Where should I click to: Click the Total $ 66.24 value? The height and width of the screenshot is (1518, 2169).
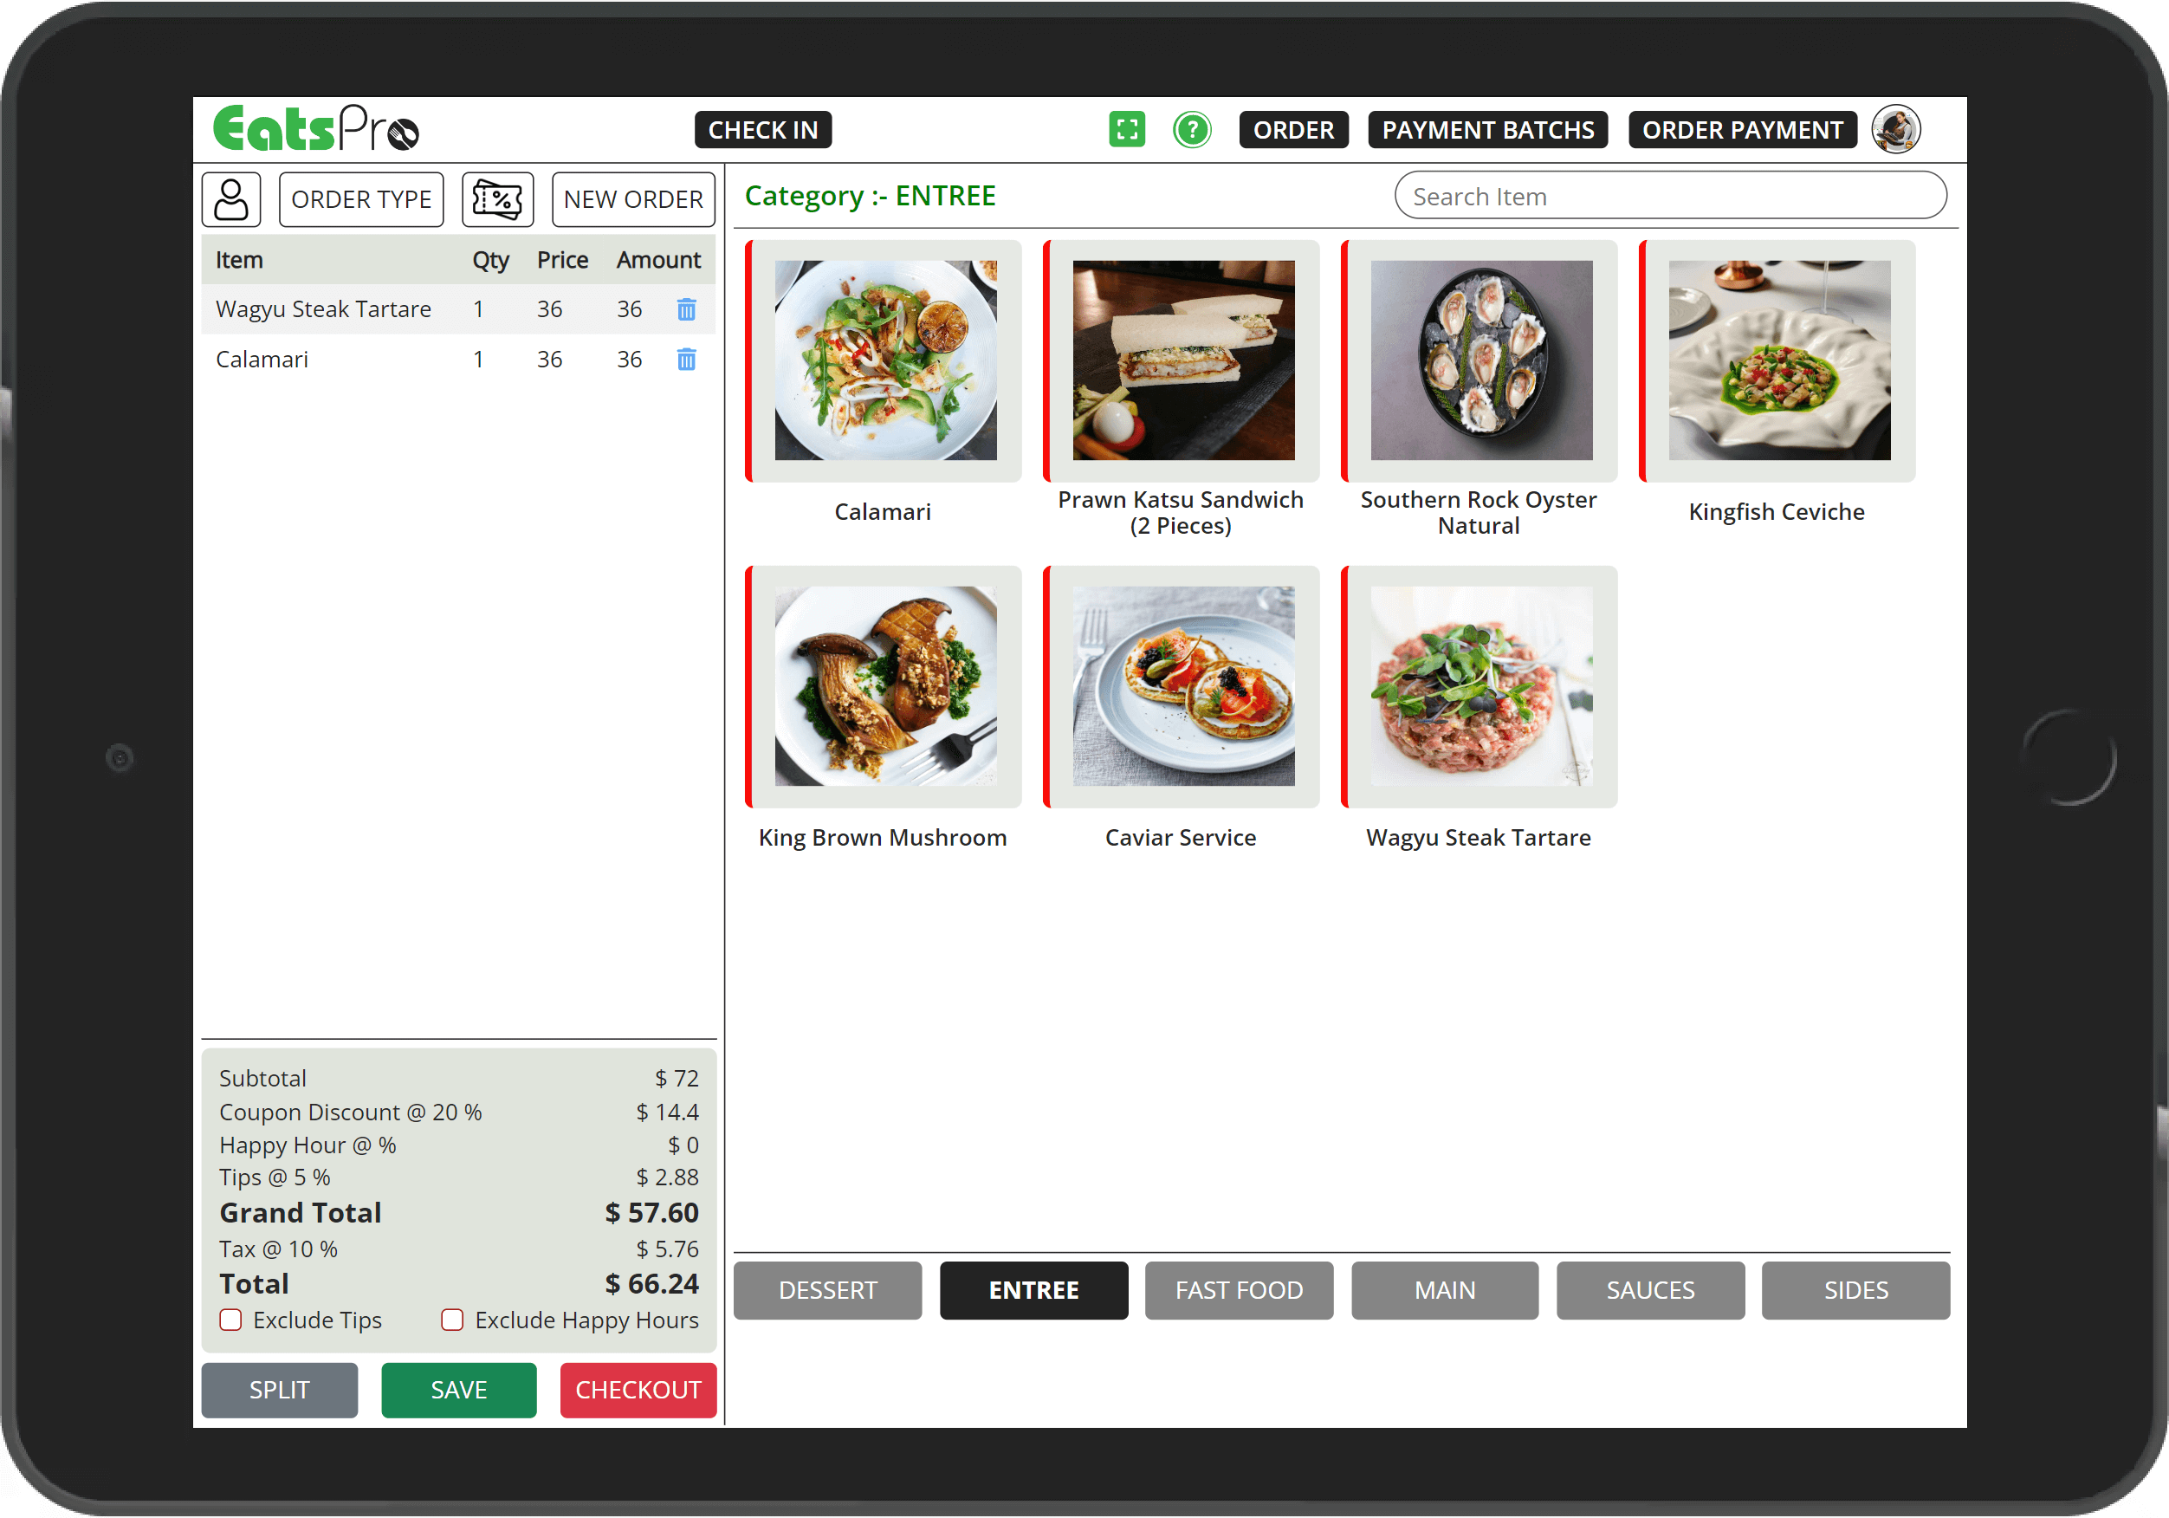652,1283
